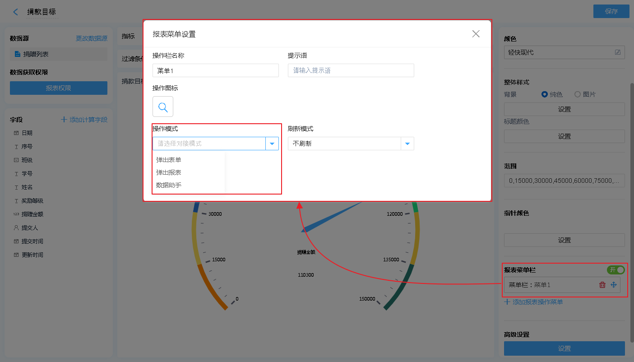This screenshot has width=634, height=362.
Task: Click the 提示语 input field
Action: 351,70
